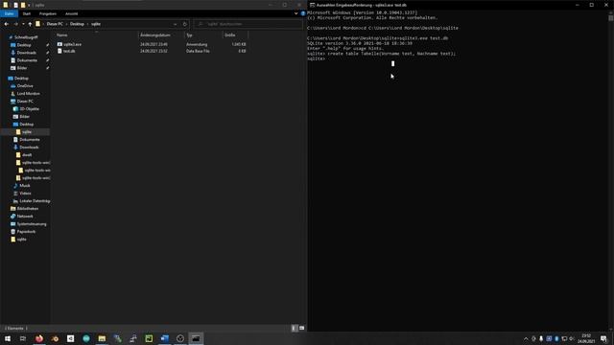Click the Data Base File type cell

coord(198,51)
